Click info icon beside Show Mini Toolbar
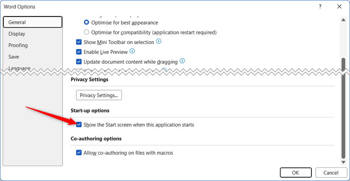The width and height of the screenshot is (350, 181). click(159, 42)
